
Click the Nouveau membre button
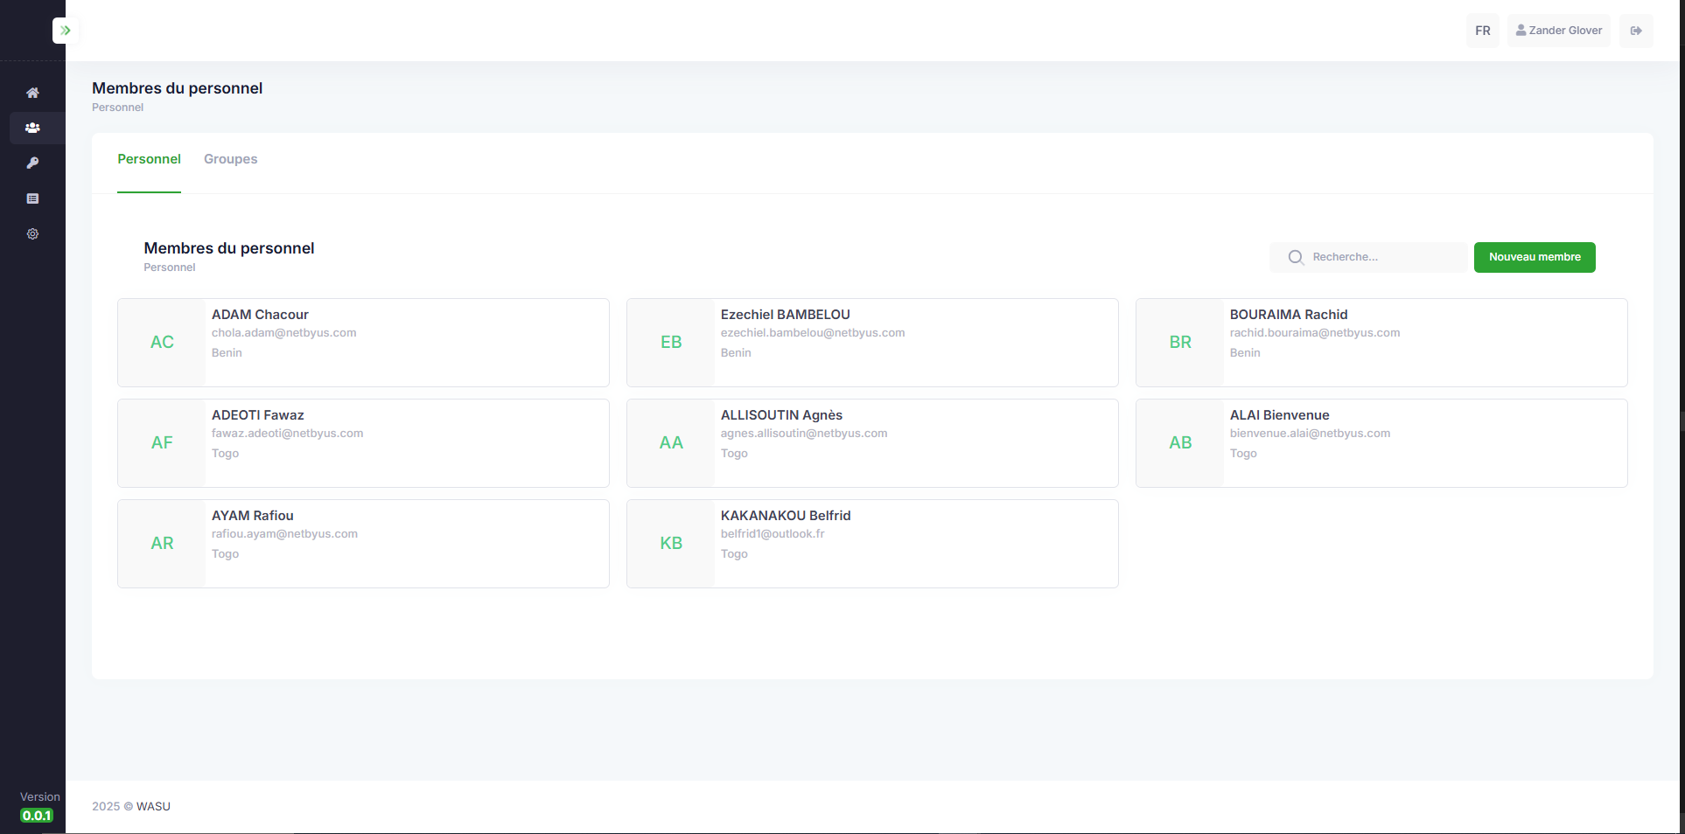click(x=1535, y=257)
